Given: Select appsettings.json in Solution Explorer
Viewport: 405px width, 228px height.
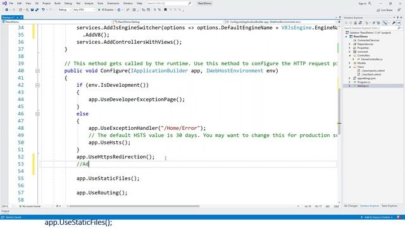Looking at the screenshot, I should click(x=366, y=79).
